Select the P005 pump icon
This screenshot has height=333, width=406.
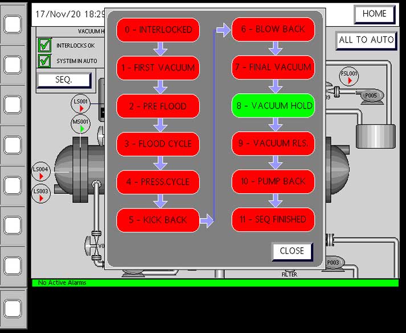pyautogui.click(x=371, y=96)
